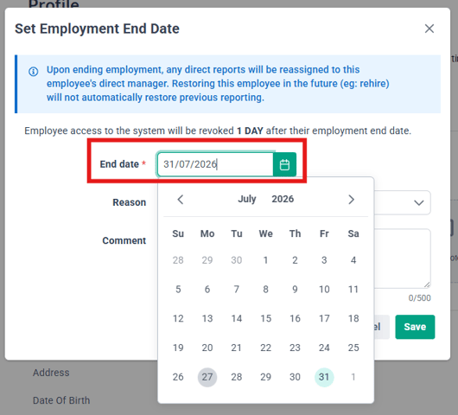This screenshot has width=458, height=415.
Task: Click the info icon in the blue notice
Action: 34,71
